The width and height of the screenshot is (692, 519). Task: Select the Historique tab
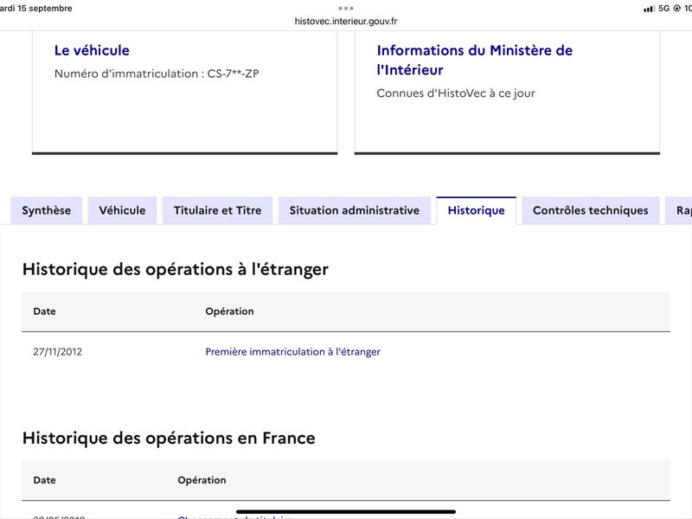(x=477, y=210)
